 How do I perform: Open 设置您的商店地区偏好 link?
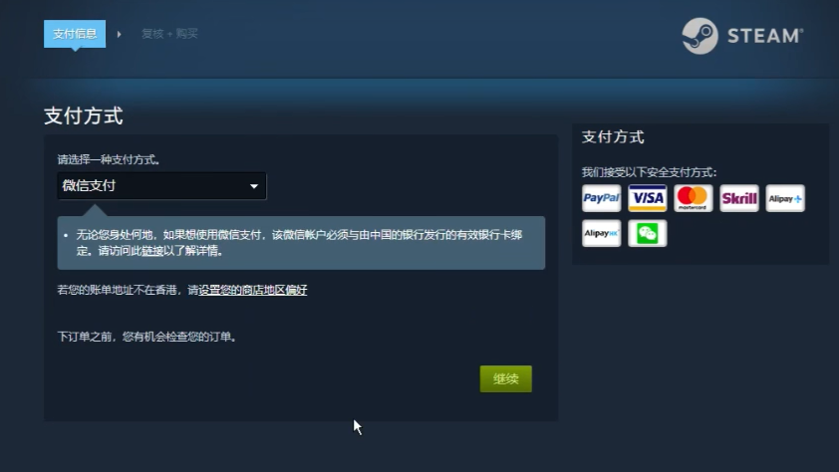pyautogui.click(x=252, y=290)
